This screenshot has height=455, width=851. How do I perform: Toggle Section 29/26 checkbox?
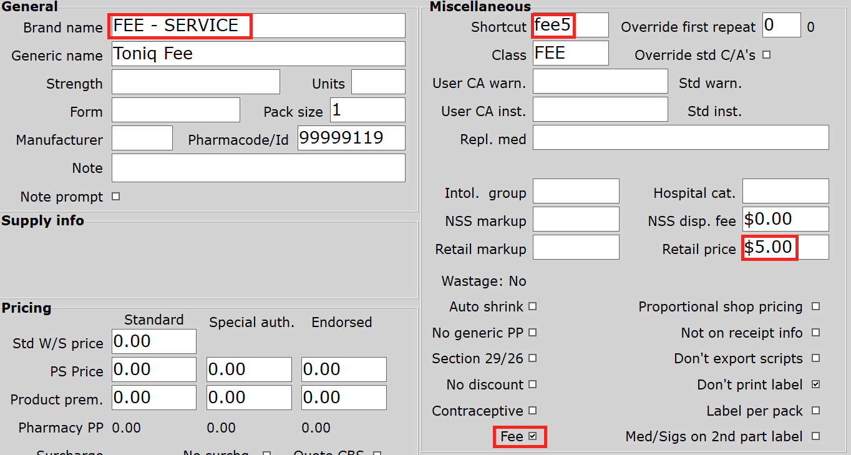click(532, 358)
